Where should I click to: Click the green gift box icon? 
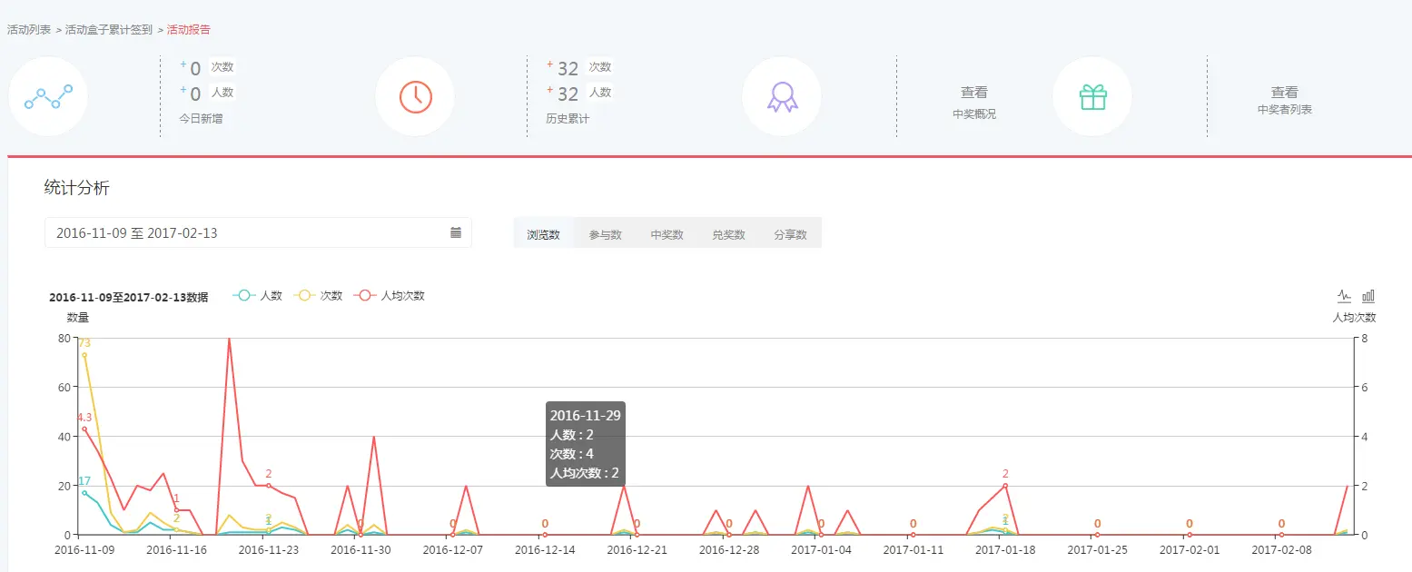1091,96
